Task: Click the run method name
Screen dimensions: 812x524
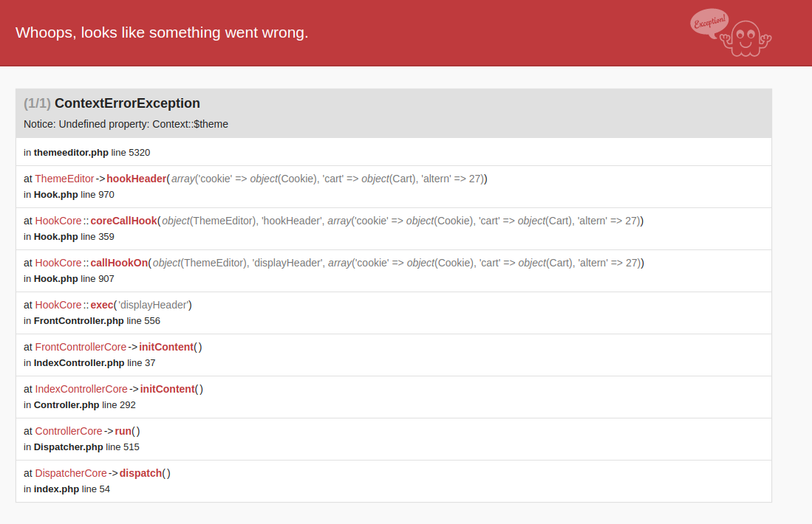Action: 123,431
